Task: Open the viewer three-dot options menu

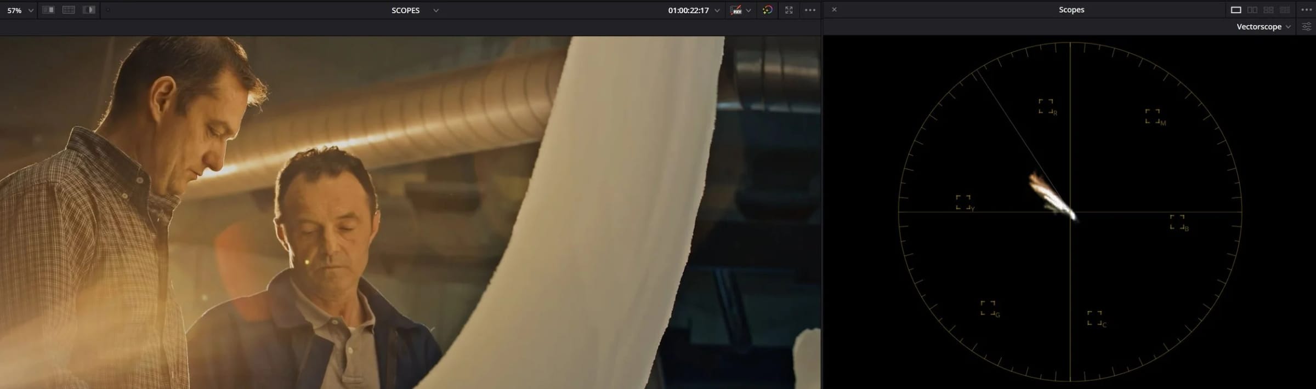Action: [810, 10]
